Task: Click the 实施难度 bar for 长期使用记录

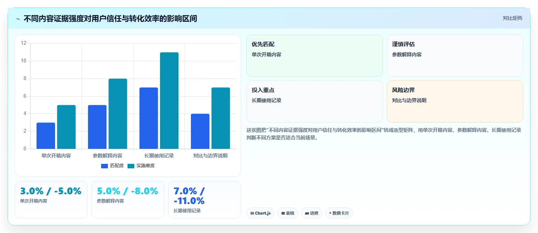Action: pos(169,101)
